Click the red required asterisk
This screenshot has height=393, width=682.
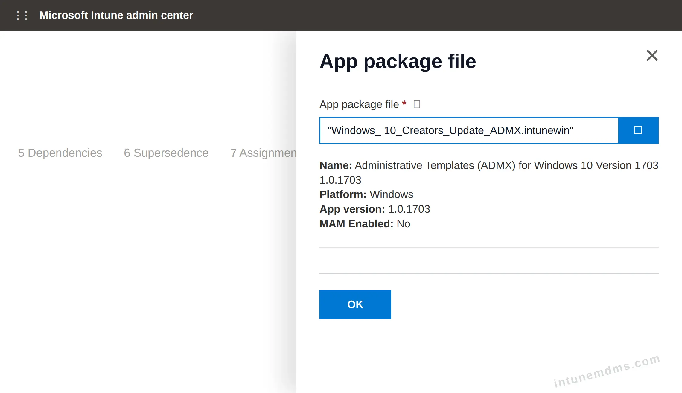tap(404, 103)
